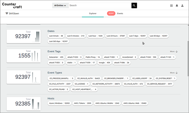This screenshot has height=113, width=189.
Task: Select the Last hour filter
Action: [95, 36]
